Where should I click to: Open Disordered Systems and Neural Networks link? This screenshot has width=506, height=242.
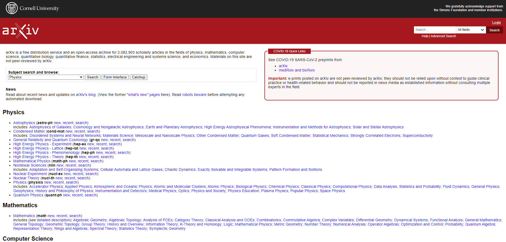(65, 135)
